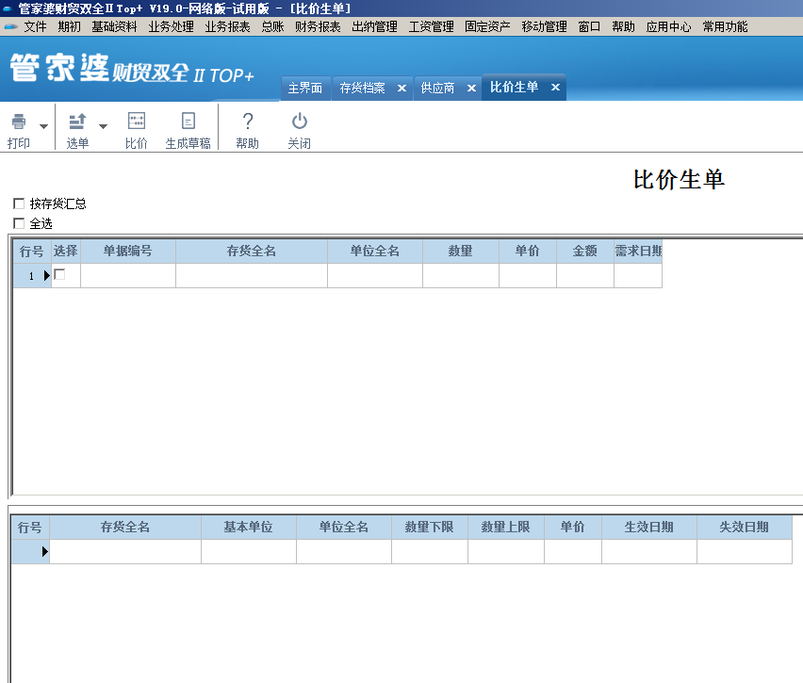Open the 出纳管理 menu

[x=374, y=26]
